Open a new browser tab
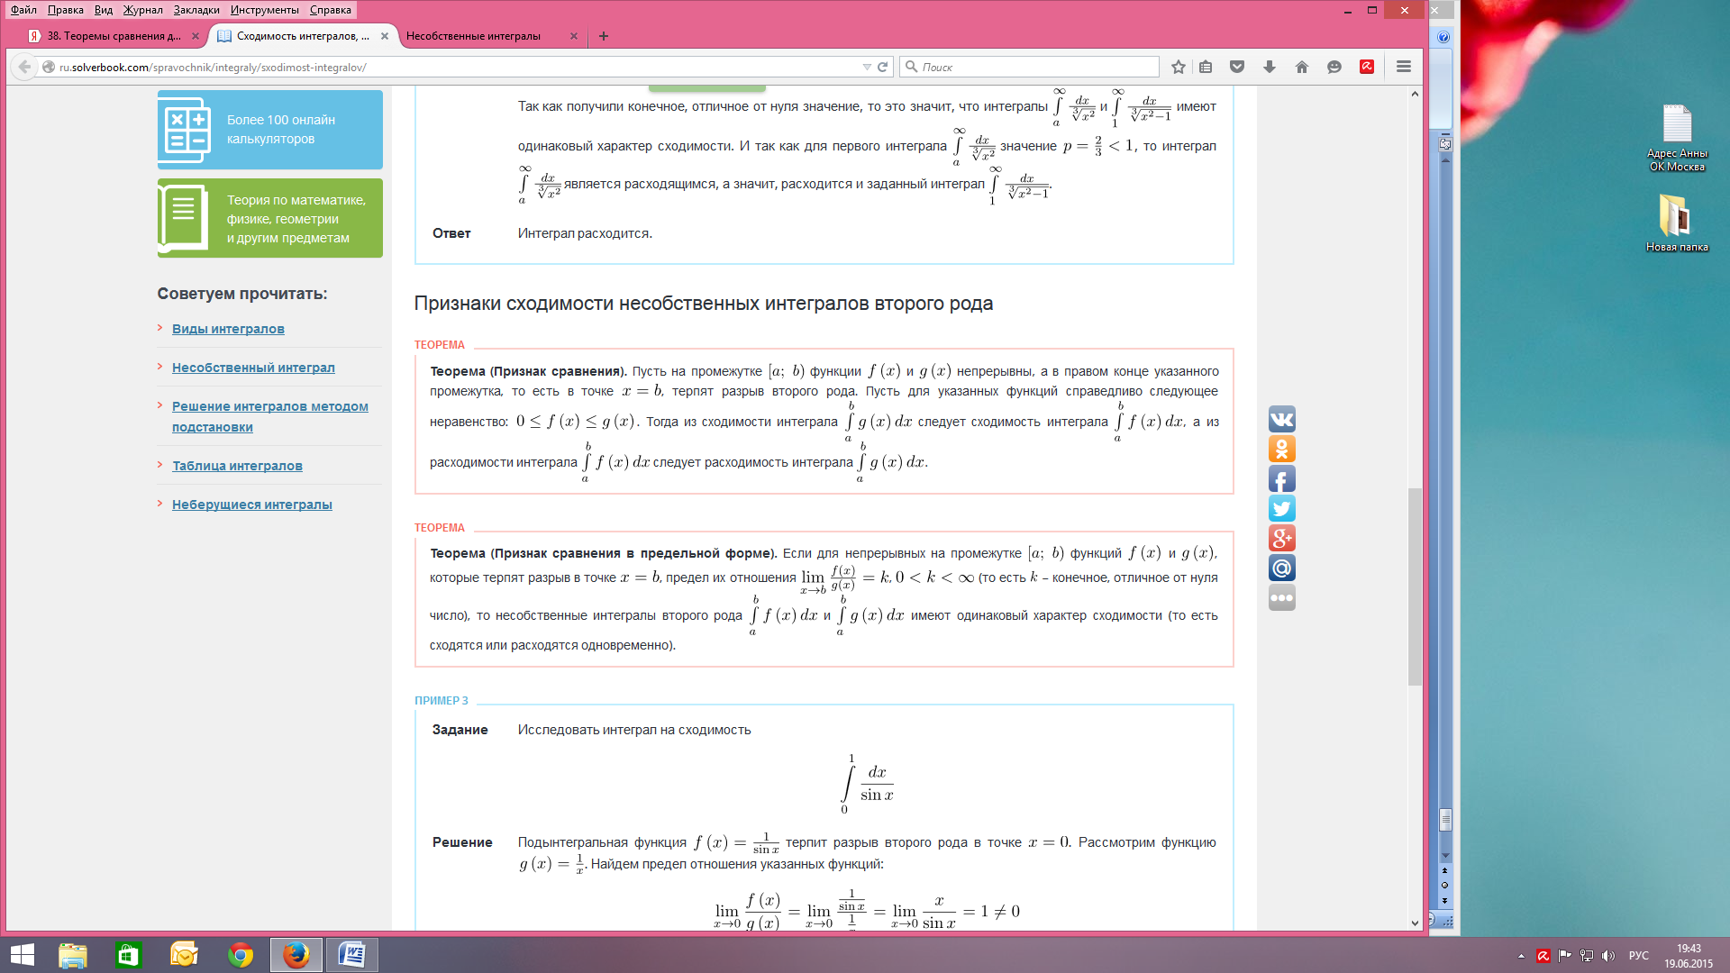The image size is (1730, 973). (x=604, y=36)
